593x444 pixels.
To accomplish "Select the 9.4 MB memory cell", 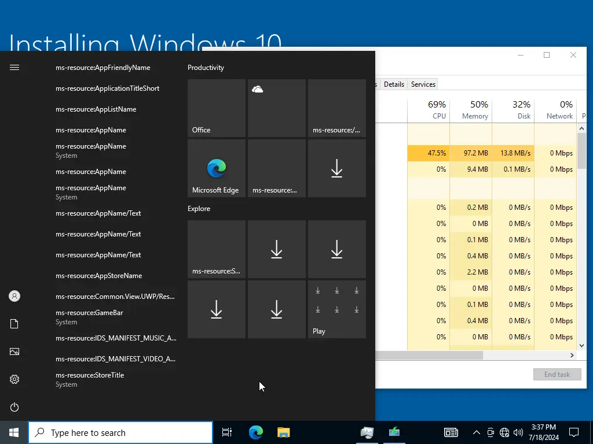I will (x=471, y=169).
